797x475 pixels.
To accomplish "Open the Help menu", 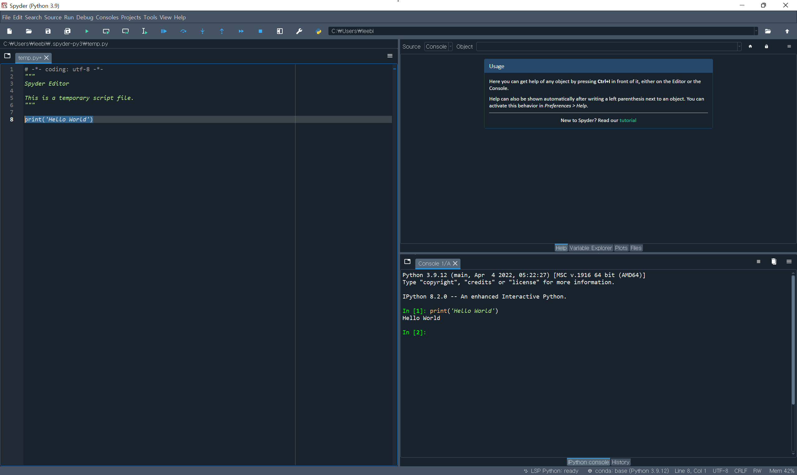I will point(180,17).
